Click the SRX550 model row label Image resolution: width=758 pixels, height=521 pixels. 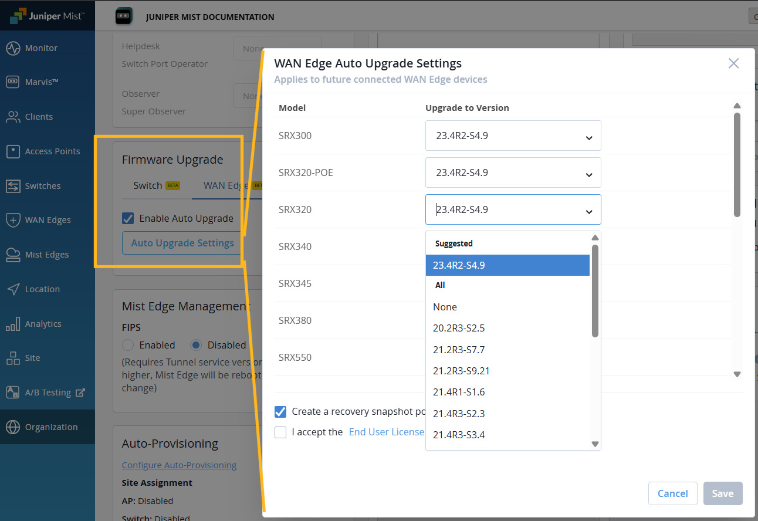(x=295, y=357)
